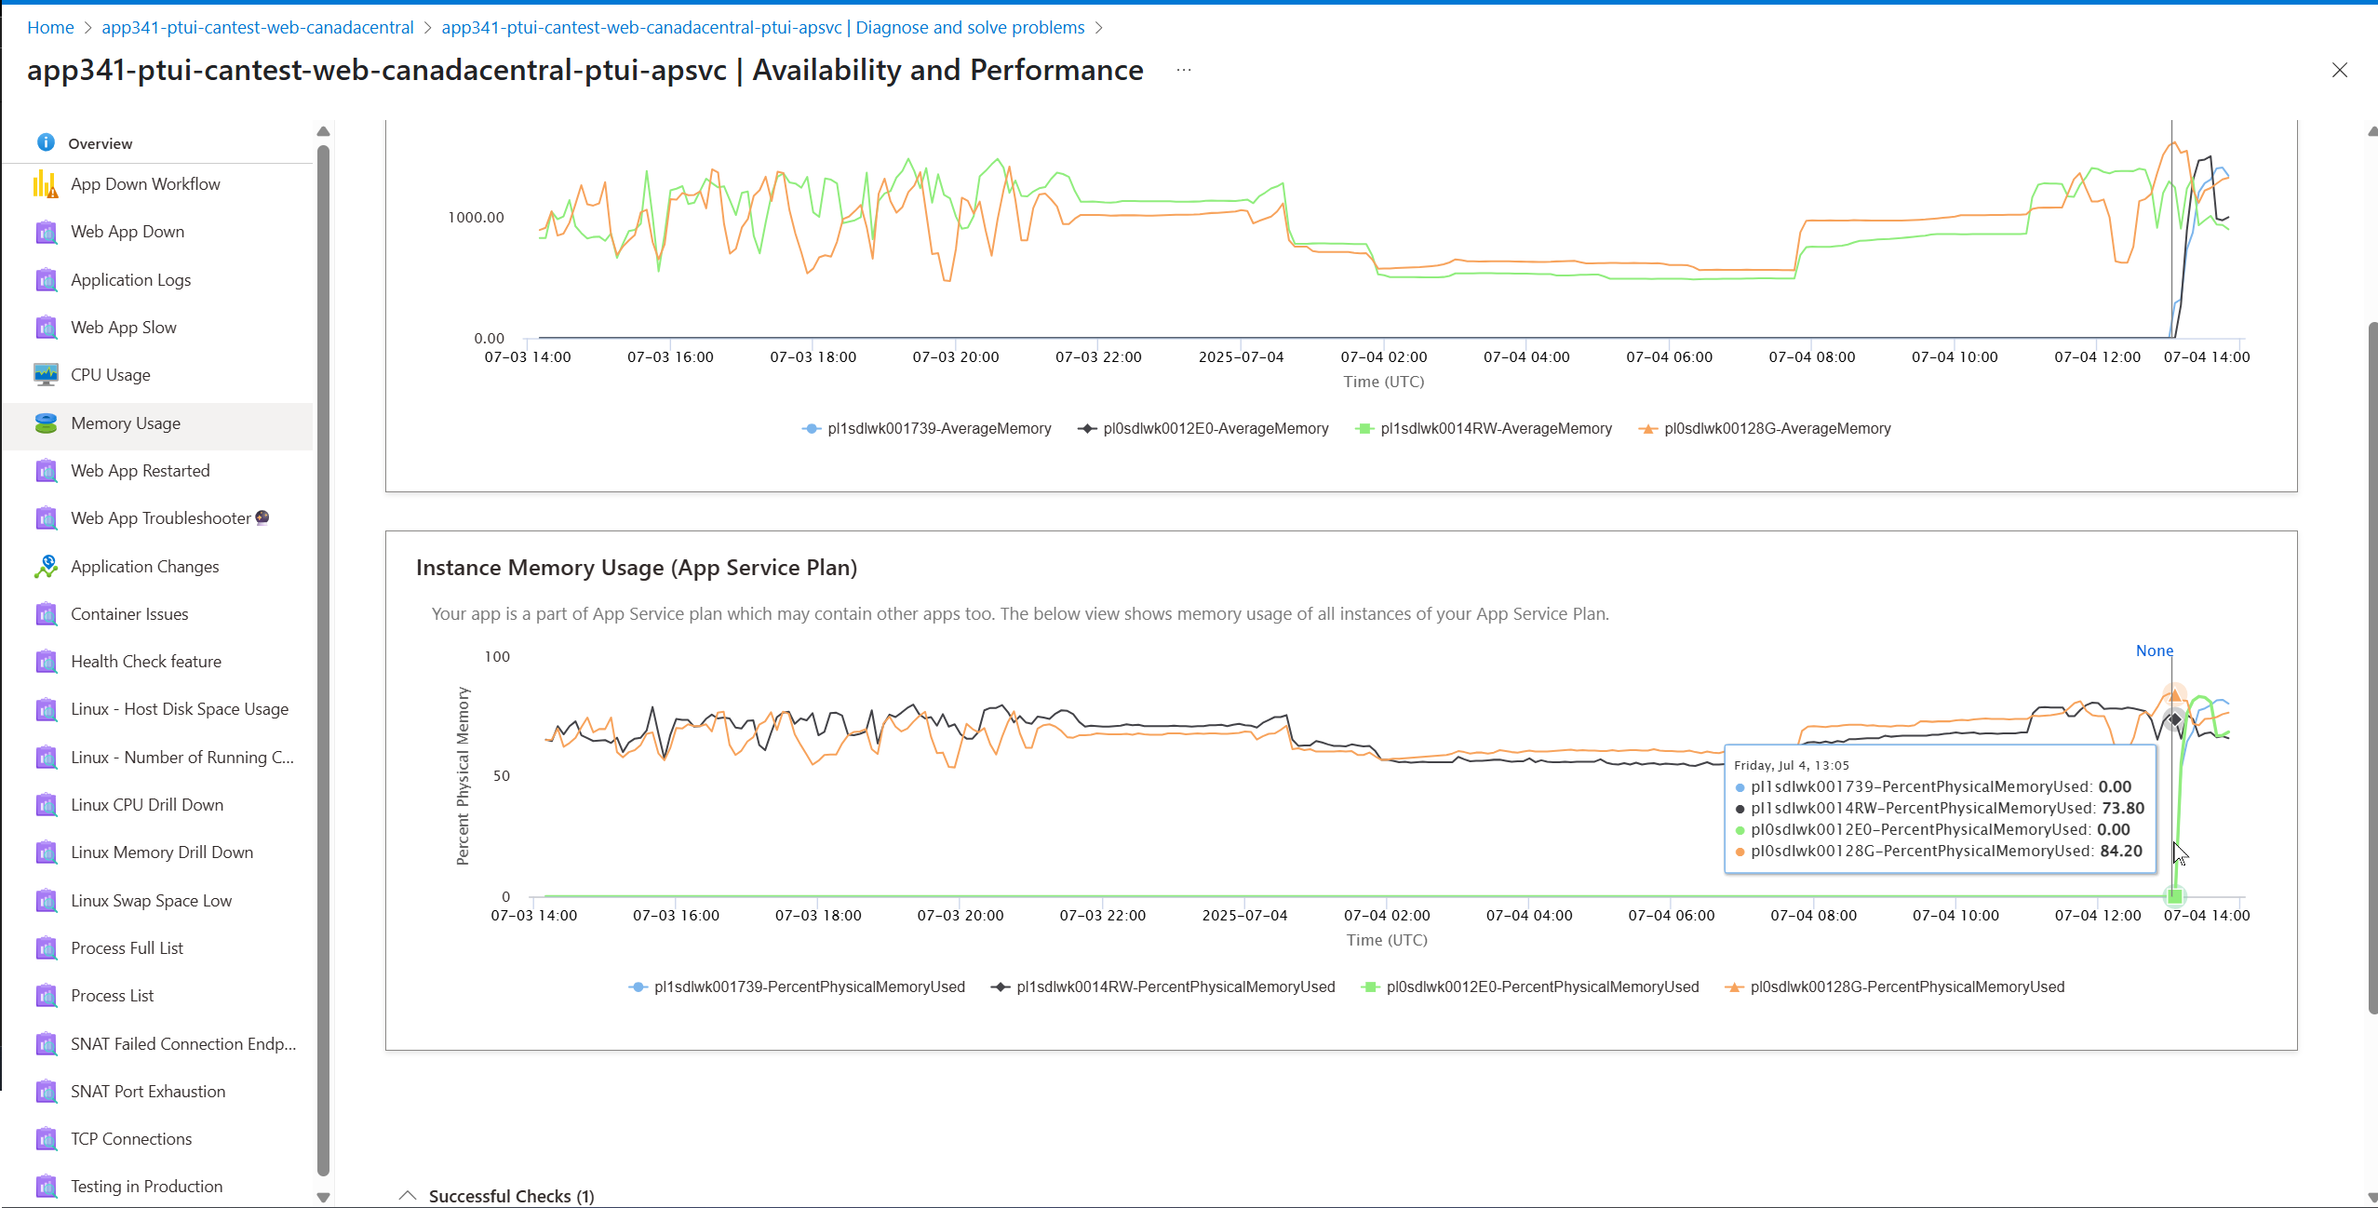Open the Overview info icon
Image resolution: width=2378 pixels, height=1208 pixels.
(46, 142)
